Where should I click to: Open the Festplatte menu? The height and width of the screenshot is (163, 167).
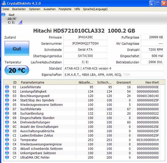click(65, 9)
